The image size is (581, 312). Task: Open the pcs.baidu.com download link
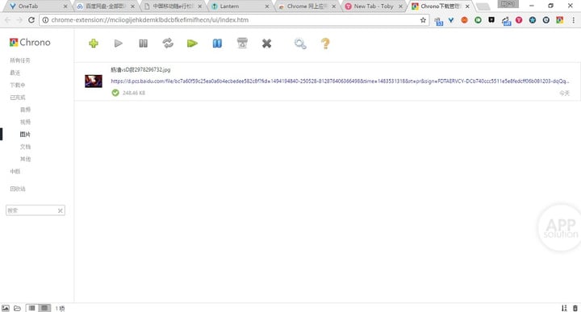point(340,81)
